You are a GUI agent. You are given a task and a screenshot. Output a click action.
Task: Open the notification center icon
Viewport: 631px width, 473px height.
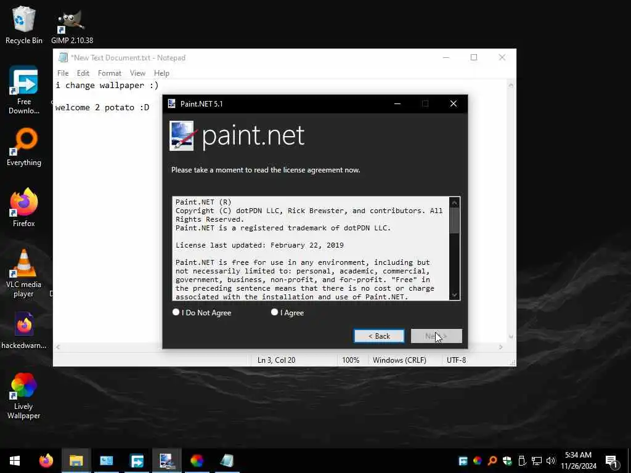pyautogui.click(x=612, y=461)
